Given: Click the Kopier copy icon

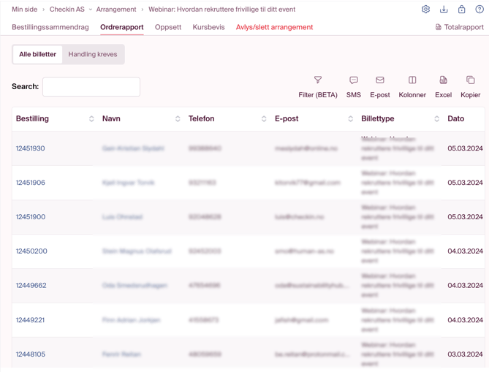Looking at the screenshot, I should click(470, 80).
